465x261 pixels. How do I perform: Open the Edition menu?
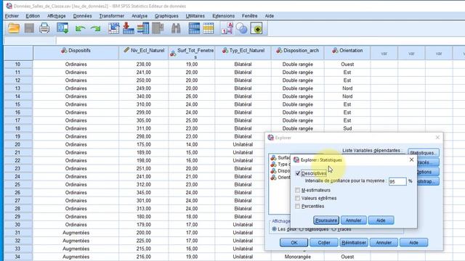coord(33,16)
